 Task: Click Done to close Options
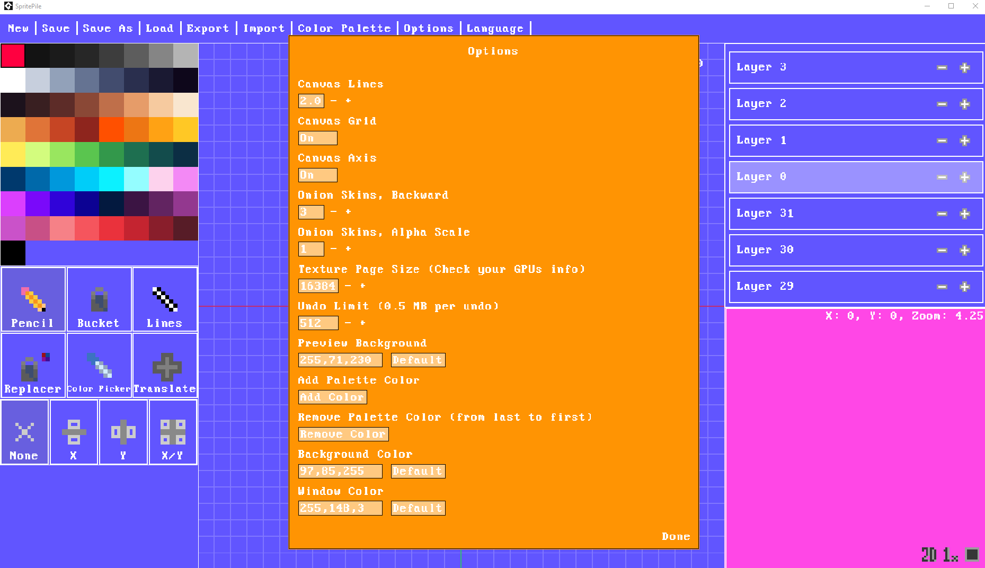pos(676,537)
